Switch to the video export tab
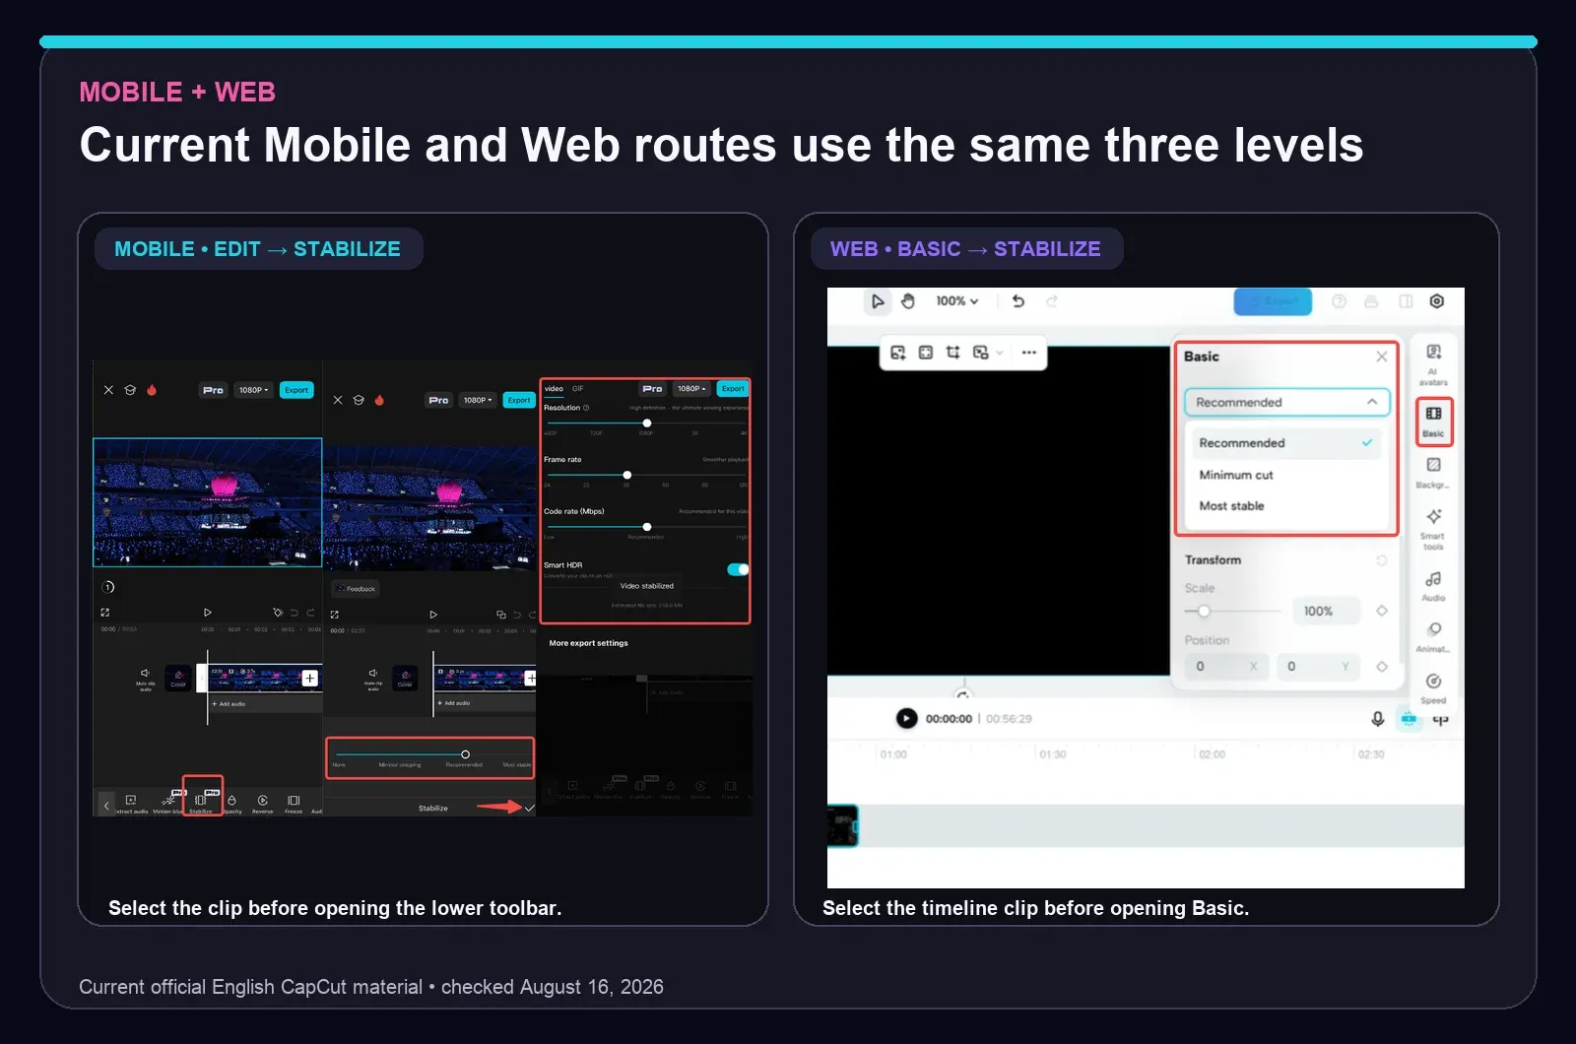Screen dimensions: 1576x1044 pos(554,389)
